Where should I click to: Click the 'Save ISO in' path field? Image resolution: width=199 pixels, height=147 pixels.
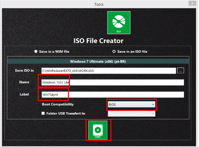tap(109, 71)
